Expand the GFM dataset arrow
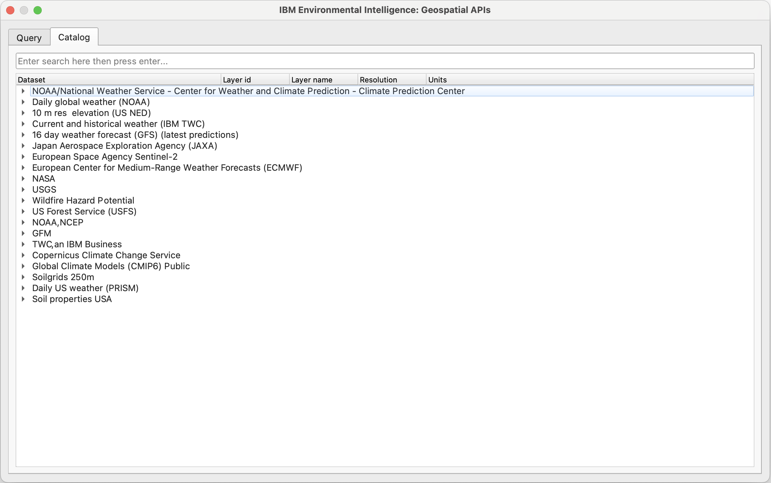Viewport: 771px width, 483px height. [x=23, y=233]
